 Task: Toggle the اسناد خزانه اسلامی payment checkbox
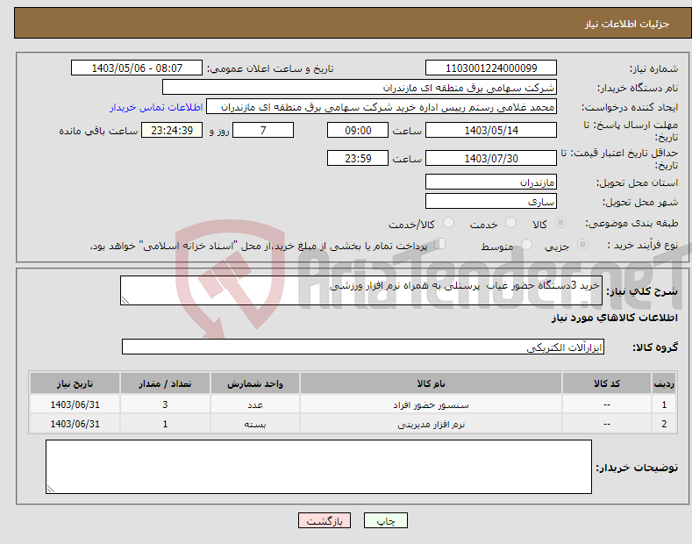click(440, 244)
